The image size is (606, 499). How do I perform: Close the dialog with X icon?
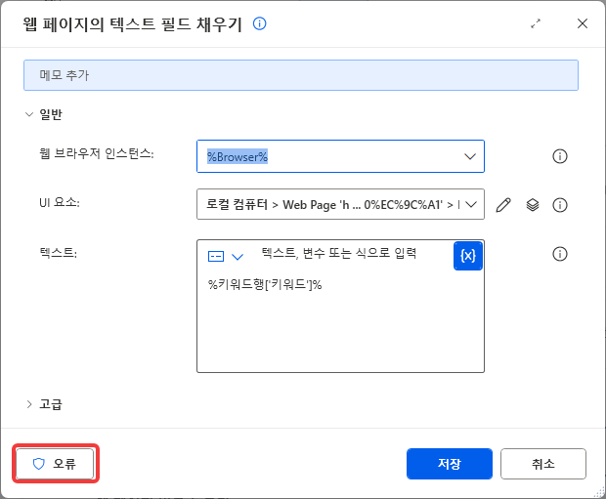(x=582, y=23)
